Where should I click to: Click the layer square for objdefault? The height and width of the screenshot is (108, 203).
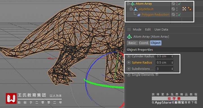pyautogui.click(x=173, y=9)
